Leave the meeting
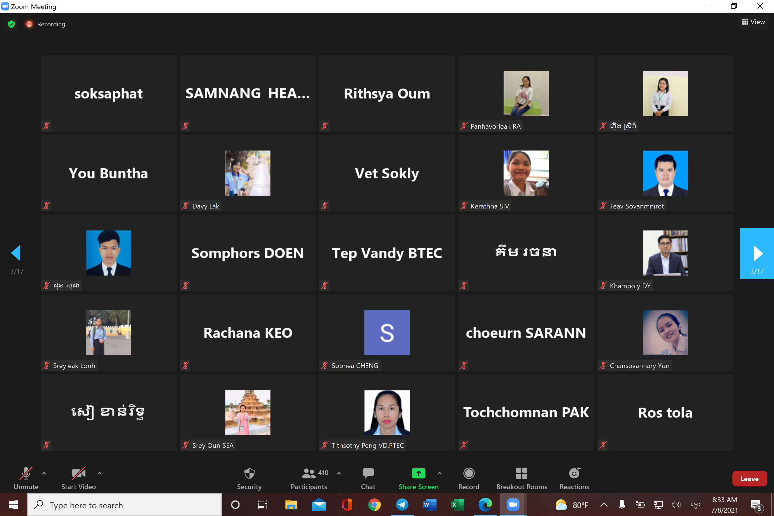The width and height of the screenshot is (774, 516). point(749,479)
